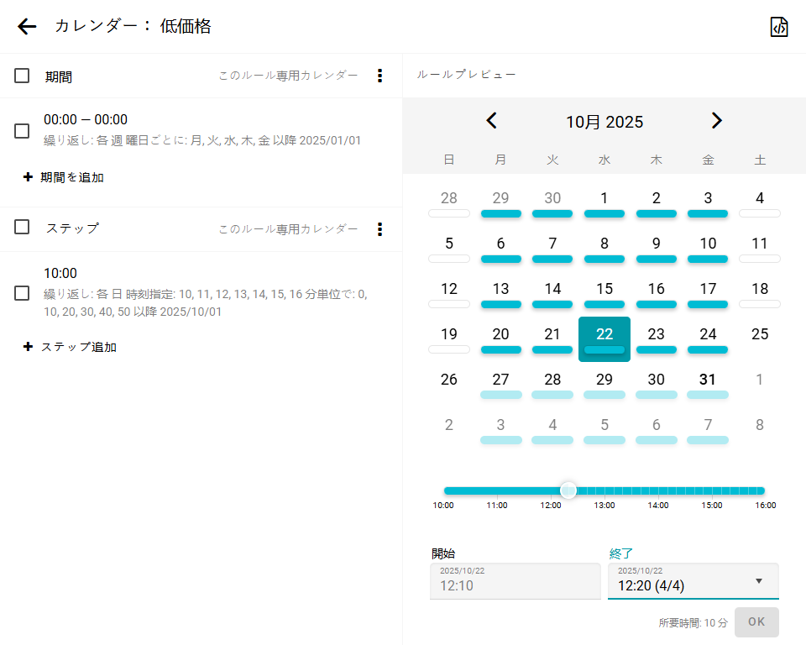Click the plus icon for ステップ追加
The image size is (806, 645).
(28, 347)
